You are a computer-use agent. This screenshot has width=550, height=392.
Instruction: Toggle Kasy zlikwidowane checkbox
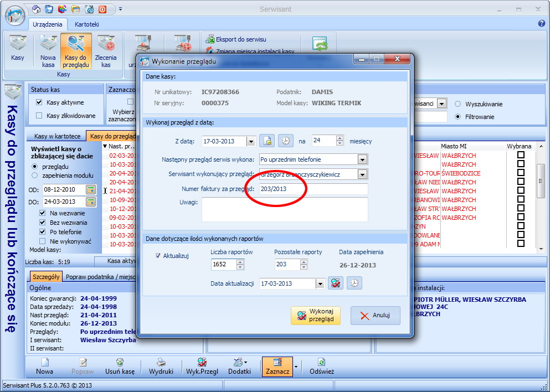[39, 115]
